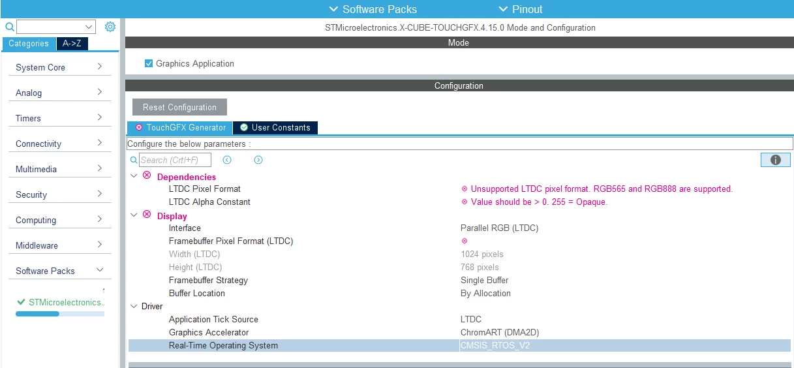Viewport: 794px width, 368px height.
Task: Click the search magnifier icon in sidebar
Action: (x=10, y=27)
